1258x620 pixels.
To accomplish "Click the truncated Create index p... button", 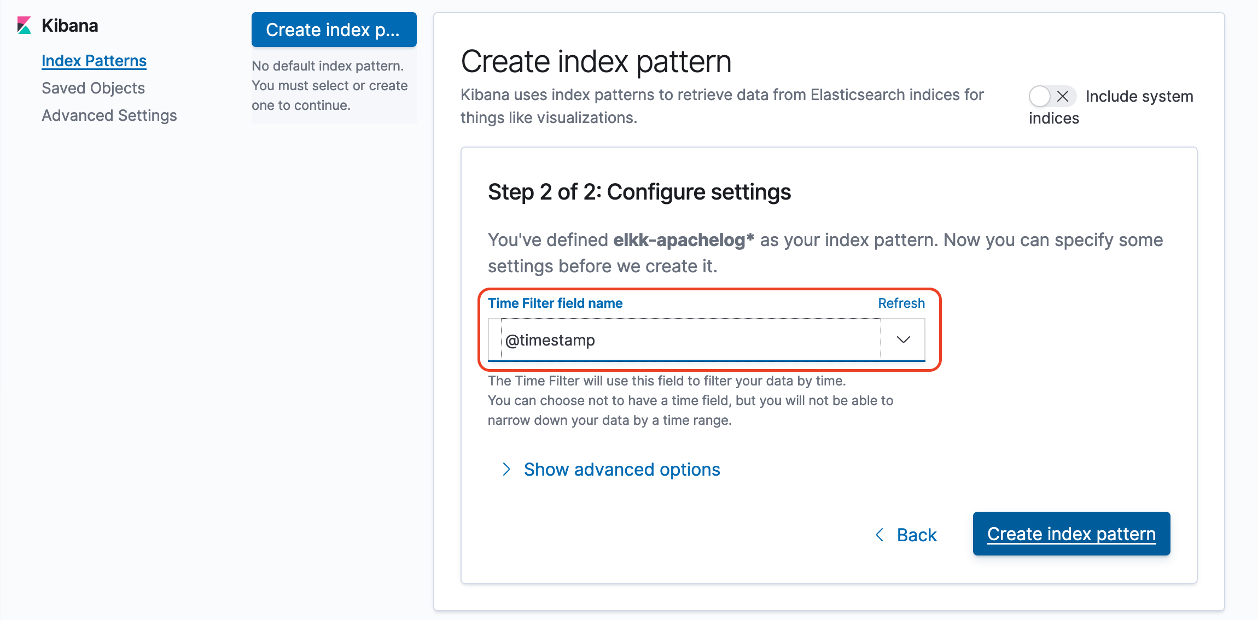I will coord(334,30).
